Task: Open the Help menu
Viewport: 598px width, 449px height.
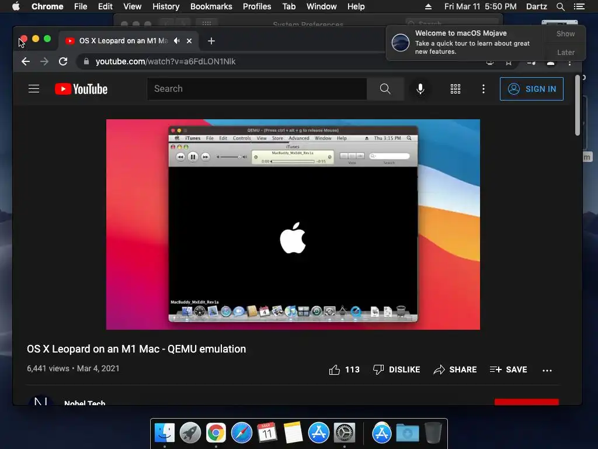Action: point(356,6)
